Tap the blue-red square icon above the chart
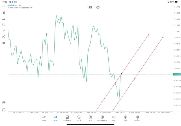This screenshot has height=126, width=181. [x=90, y=7]
